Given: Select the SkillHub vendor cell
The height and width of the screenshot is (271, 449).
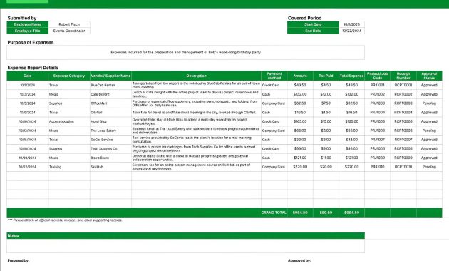Looking at the screenshot, I should (110, 167).
